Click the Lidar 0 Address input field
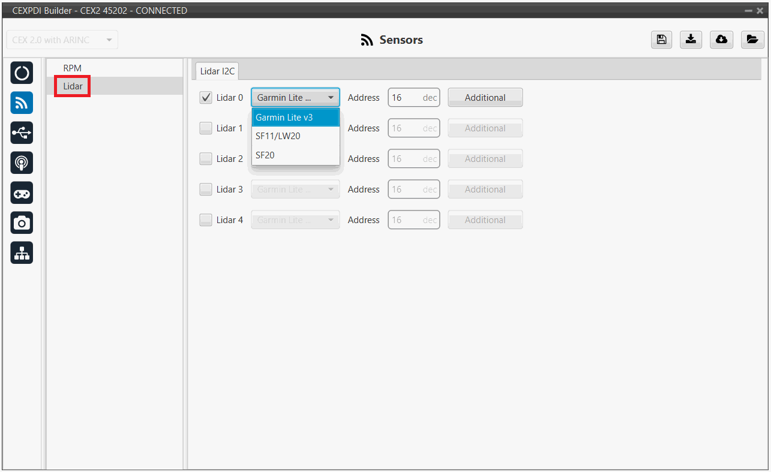This screenshot has width=771, height=472. click(x=406, y=98)
